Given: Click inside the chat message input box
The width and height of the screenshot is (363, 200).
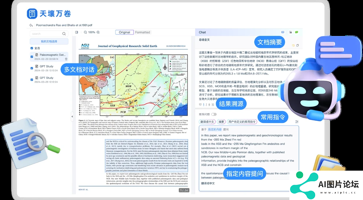Looking at the screenshot, I should pyautogui.click(x=249, y=159).
